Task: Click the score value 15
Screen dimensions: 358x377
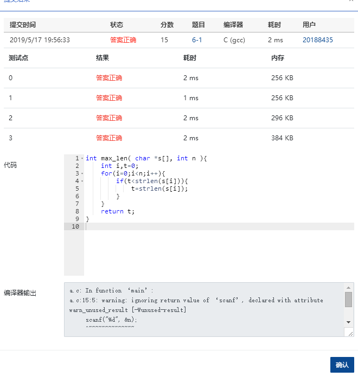Action: coord(164,40)
